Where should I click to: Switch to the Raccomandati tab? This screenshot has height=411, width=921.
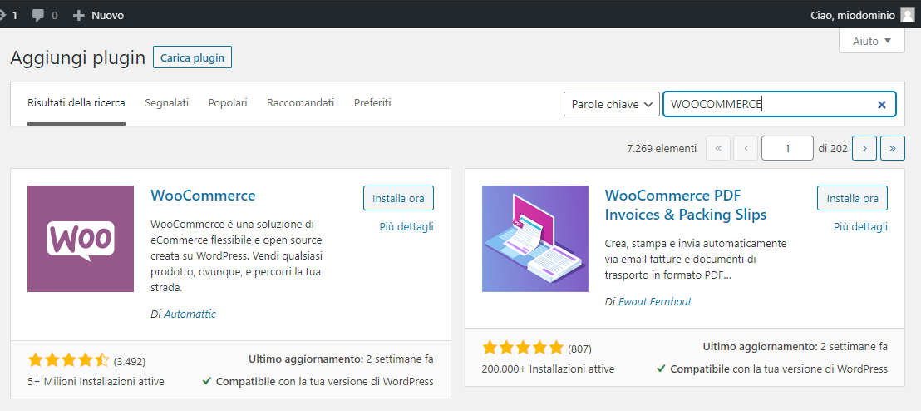click(301, 103)
